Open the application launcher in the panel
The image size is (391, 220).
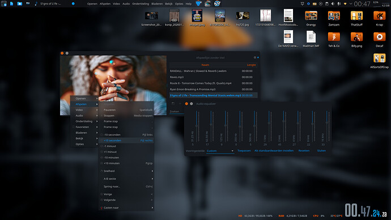(x=4, y=3)
